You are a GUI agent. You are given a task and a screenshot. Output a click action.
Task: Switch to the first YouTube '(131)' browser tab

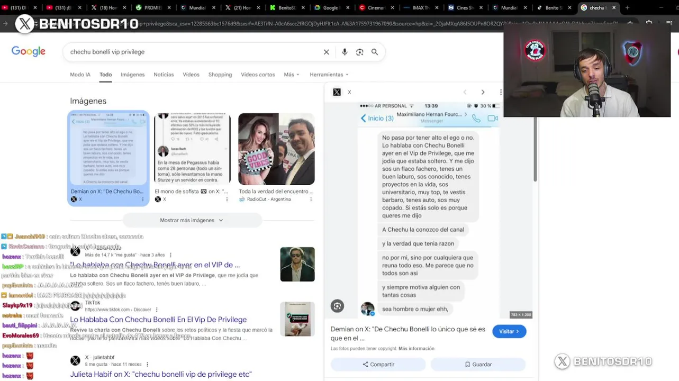pyautogui.click(x=19, y=8)
